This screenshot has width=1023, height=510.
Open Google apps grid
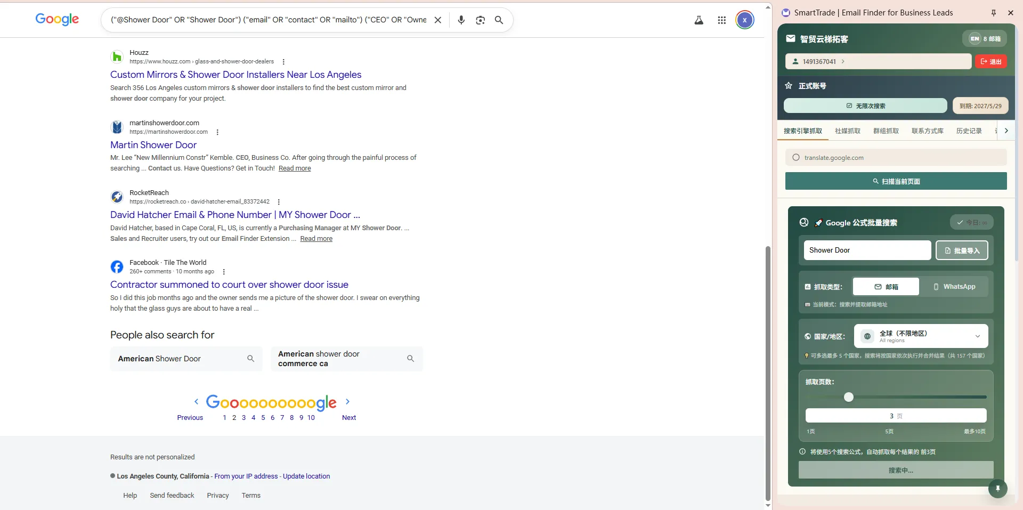721,20
